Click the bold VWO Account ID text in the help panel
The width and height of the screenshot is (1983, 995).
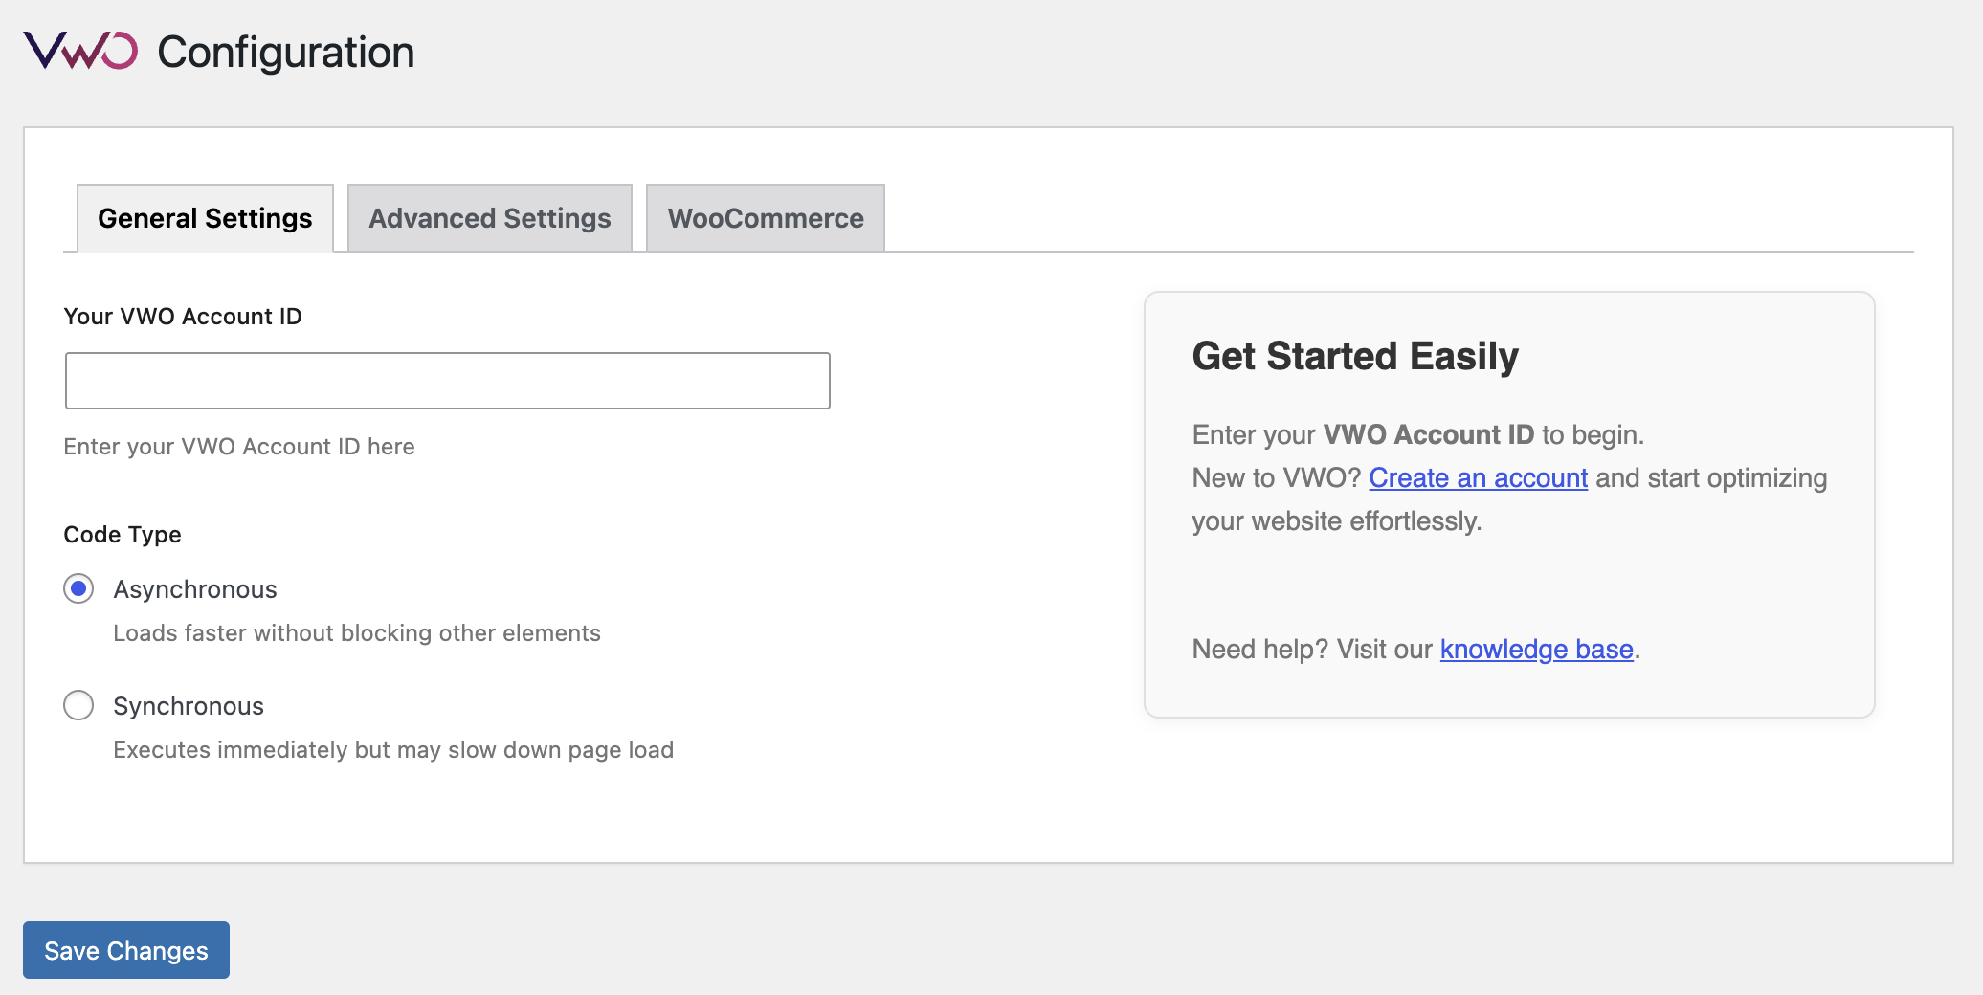(x=1428, y=434)
